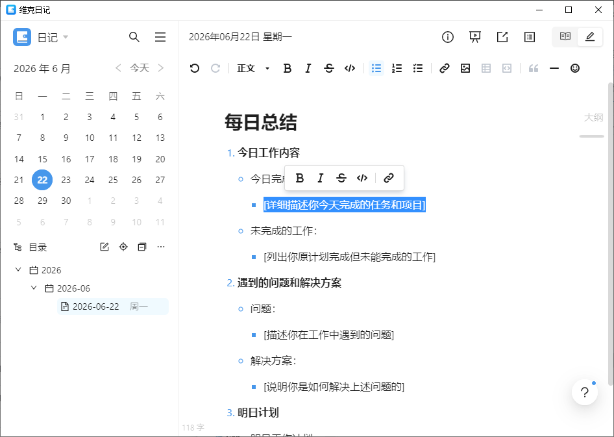This screenshot has width=614, height=437.
Task: Insert an image from the toolbar
Action: 465,69
